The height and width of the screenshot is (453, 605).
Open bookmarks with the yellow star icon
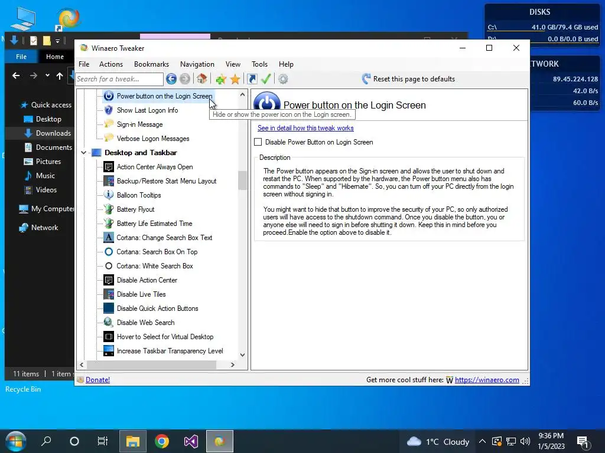click(235, 80)
